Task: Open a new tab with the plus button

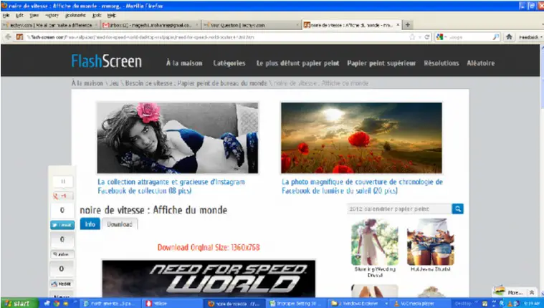Action: [x=408, y=24]
